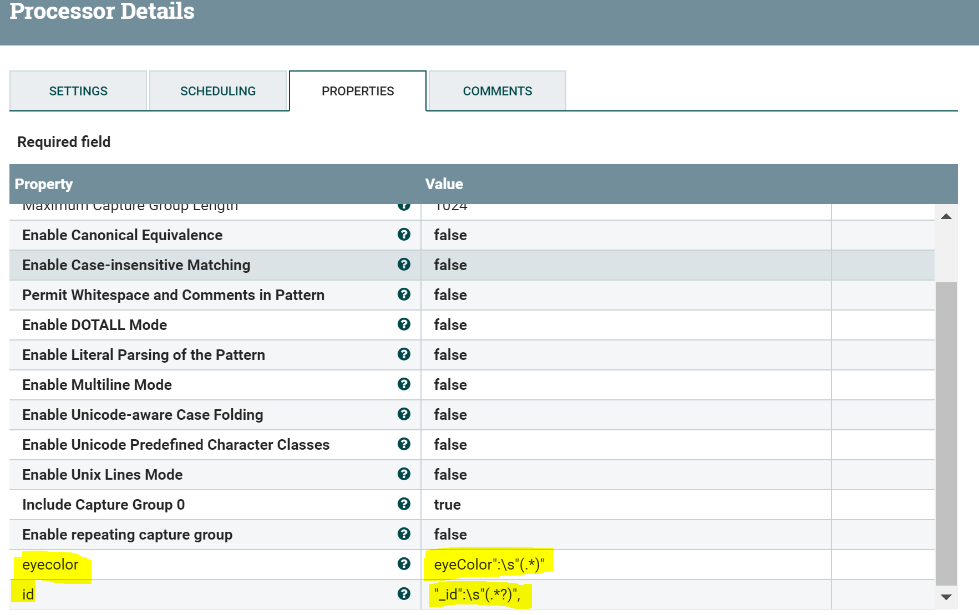Click the scrollbar down arrow
Image resolution: width=979 pixels, height=615 pixels.
pyautogui.click(x=947, y=598)
